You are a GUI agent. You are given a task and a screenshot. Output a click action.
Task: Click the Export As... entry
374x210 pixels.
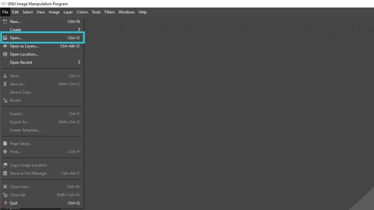point(42,122)
